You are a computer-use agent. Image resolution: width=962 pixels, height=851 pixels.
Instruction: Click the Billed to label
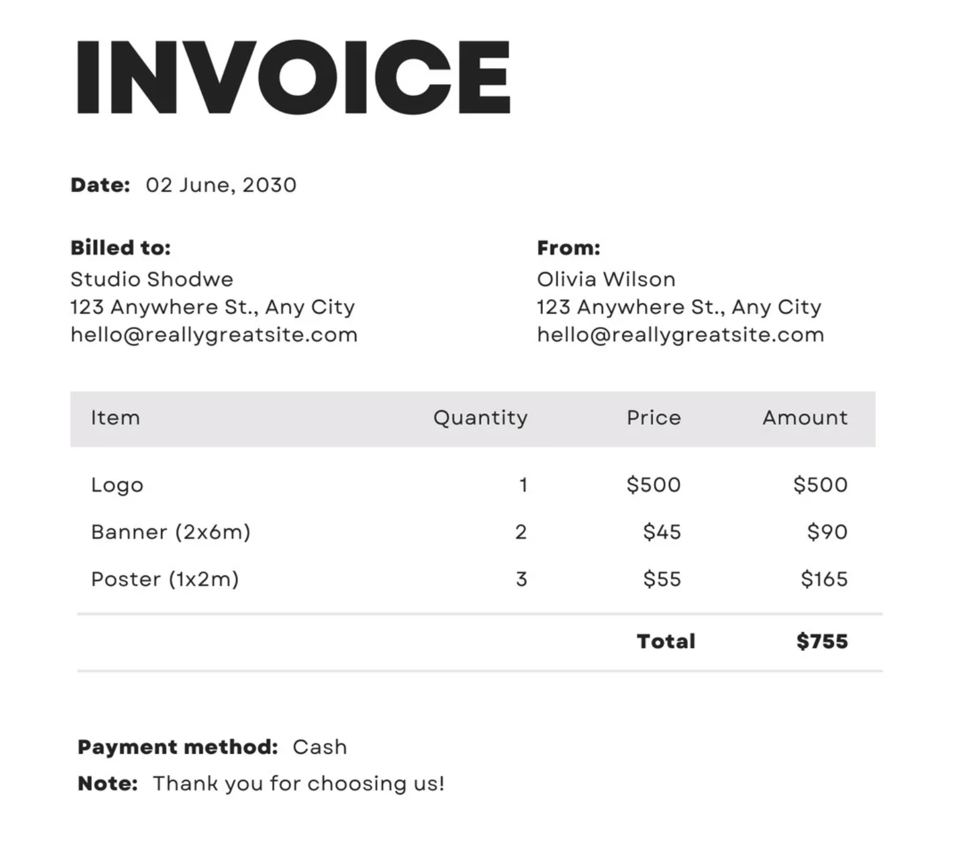(120, 248)
